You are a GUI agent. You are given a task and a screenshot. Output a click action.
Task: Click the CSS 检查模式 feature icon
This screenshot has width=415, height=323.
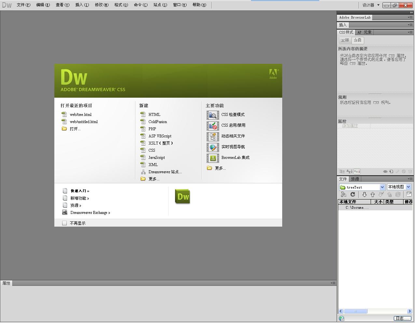point(213,115)
